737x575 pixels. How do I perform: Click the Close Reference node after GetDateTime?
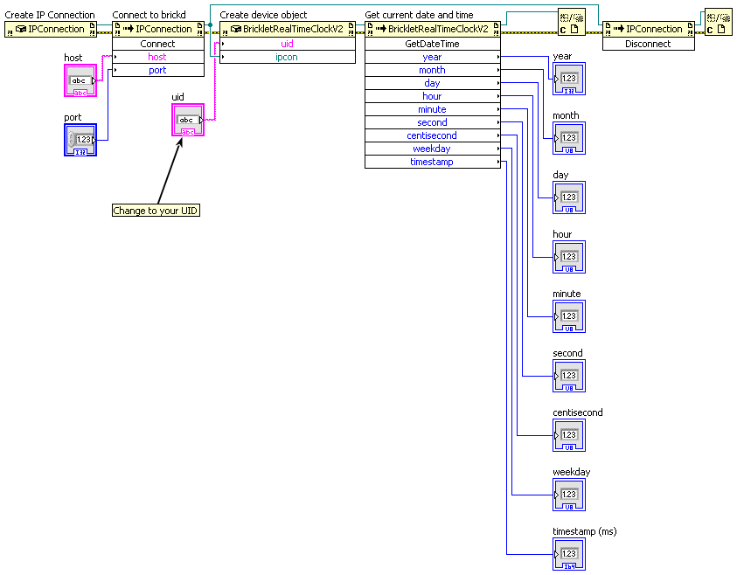tap(572, 22)
